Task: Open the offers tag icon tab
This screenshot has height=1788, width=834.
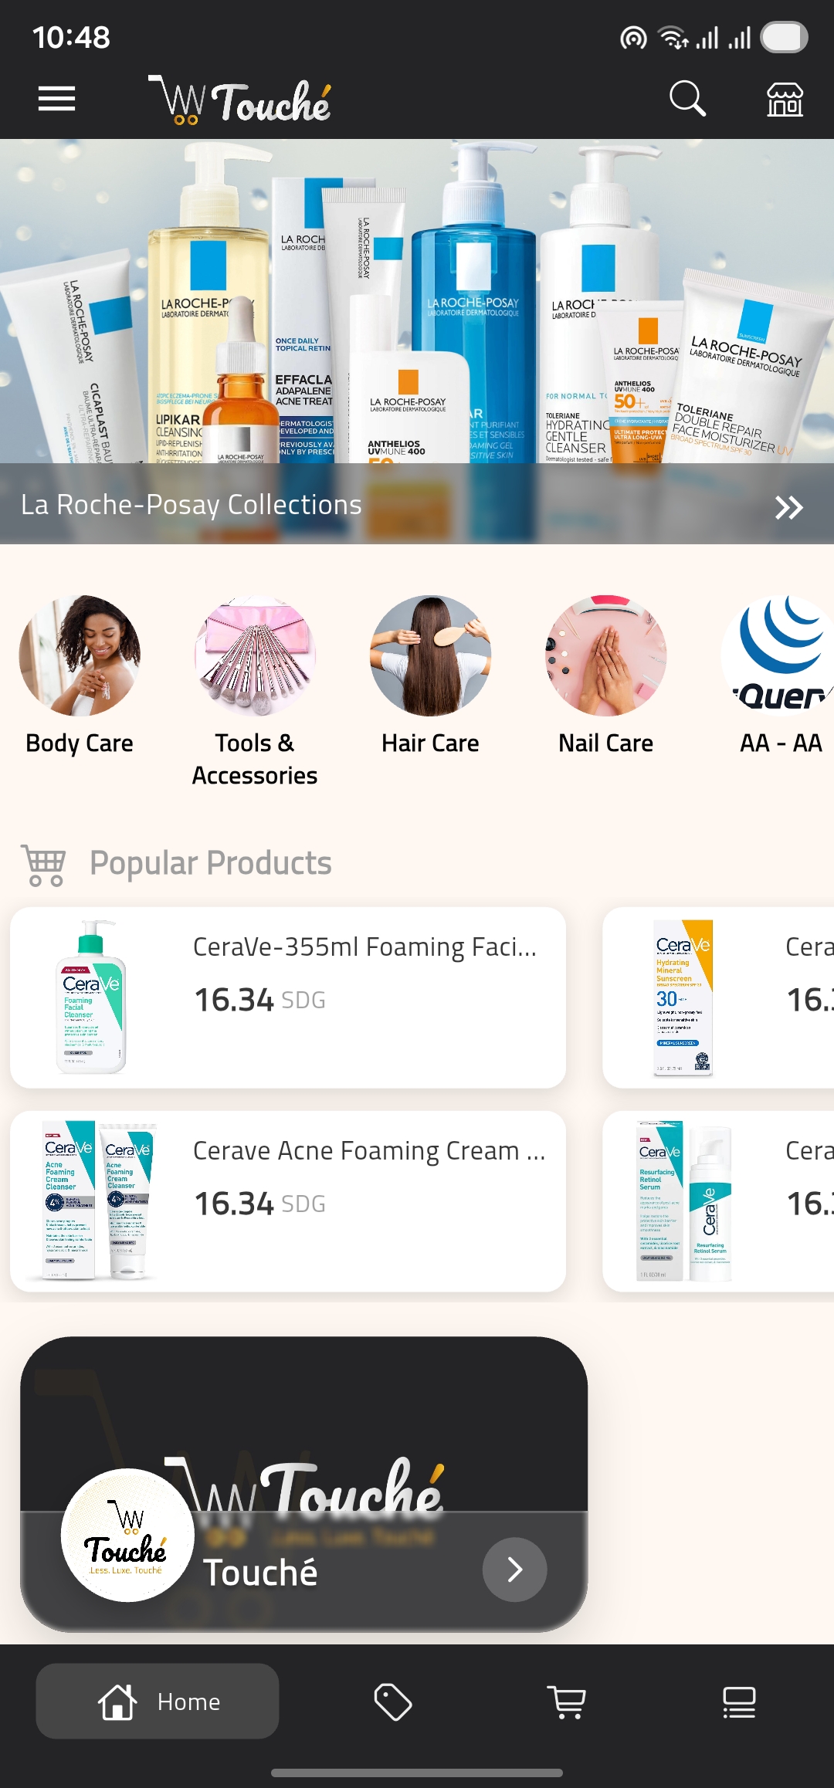Action: click(393, 1702)
